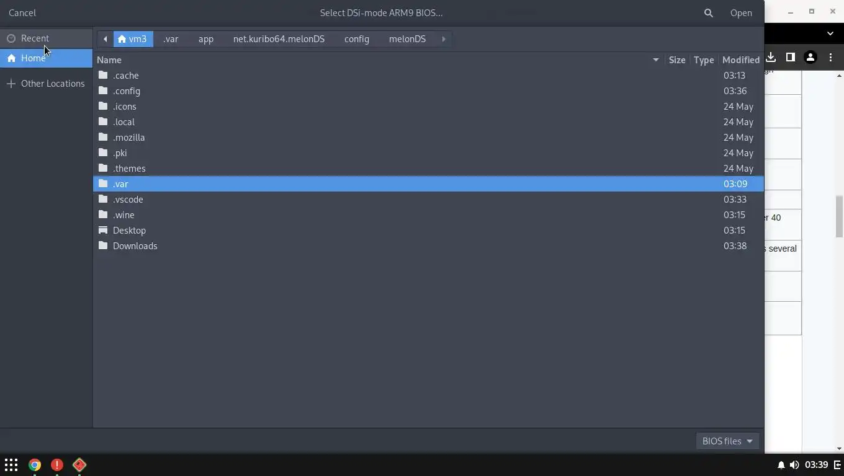This screenshot has height=476, width=844.
Task: Click downloads icon in background browser toolbar
Action: [x=771, y=57]
